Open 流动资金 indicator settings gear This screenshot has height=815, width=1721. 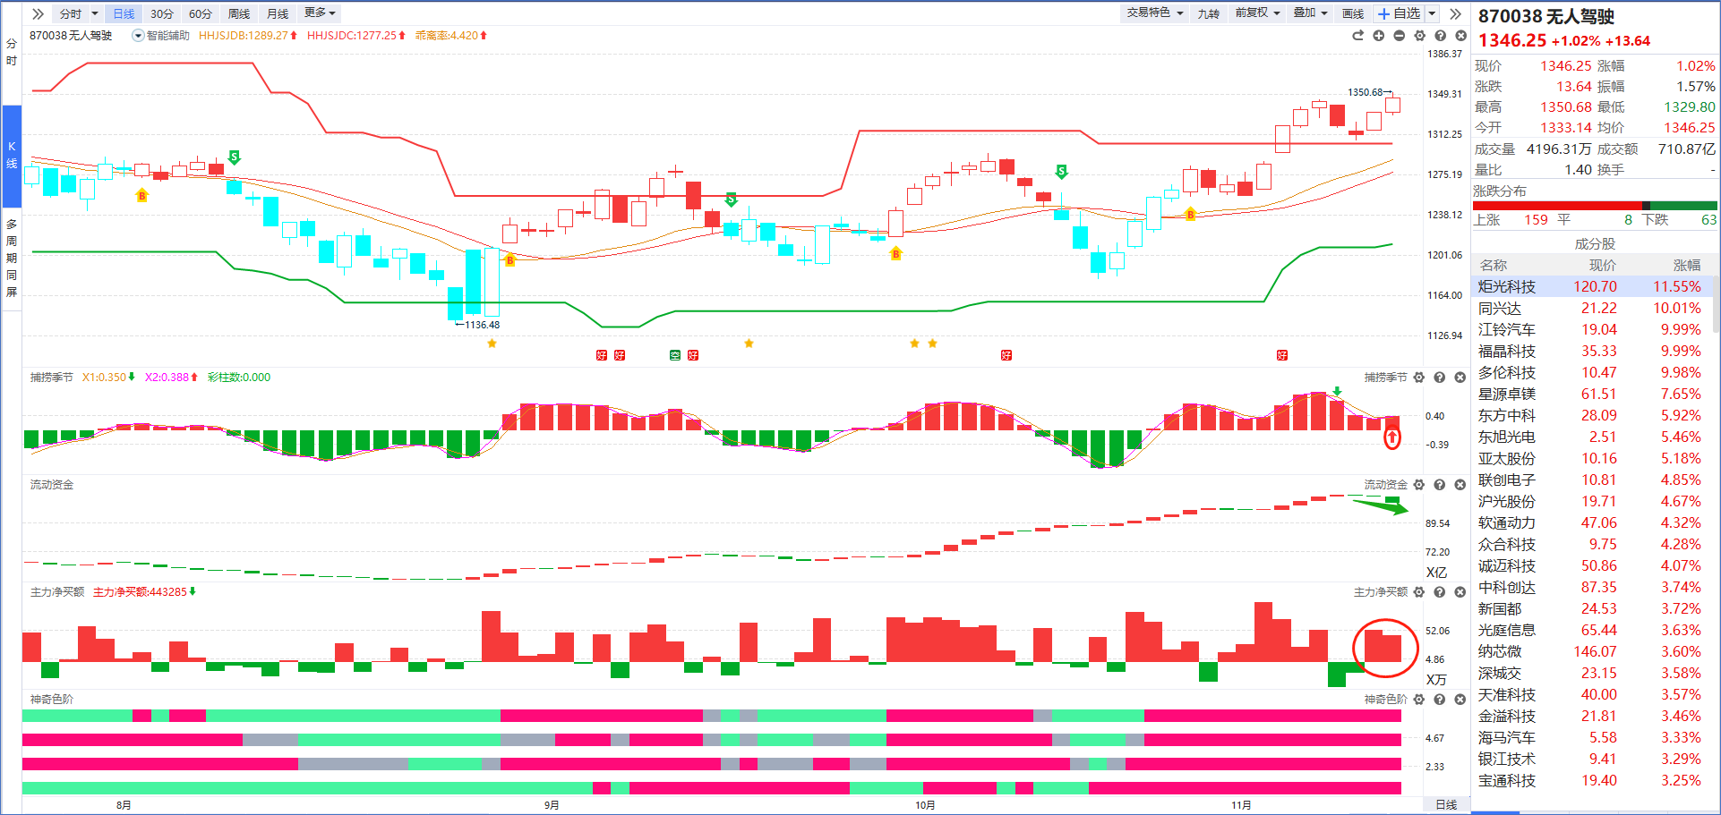(1418, 485)
